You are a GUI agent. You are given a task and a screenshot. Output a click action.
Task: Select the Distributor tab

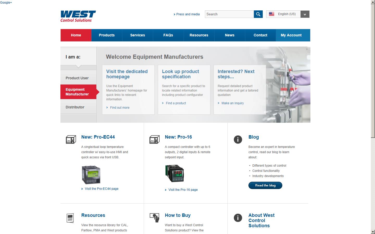[x=78, y=107]
